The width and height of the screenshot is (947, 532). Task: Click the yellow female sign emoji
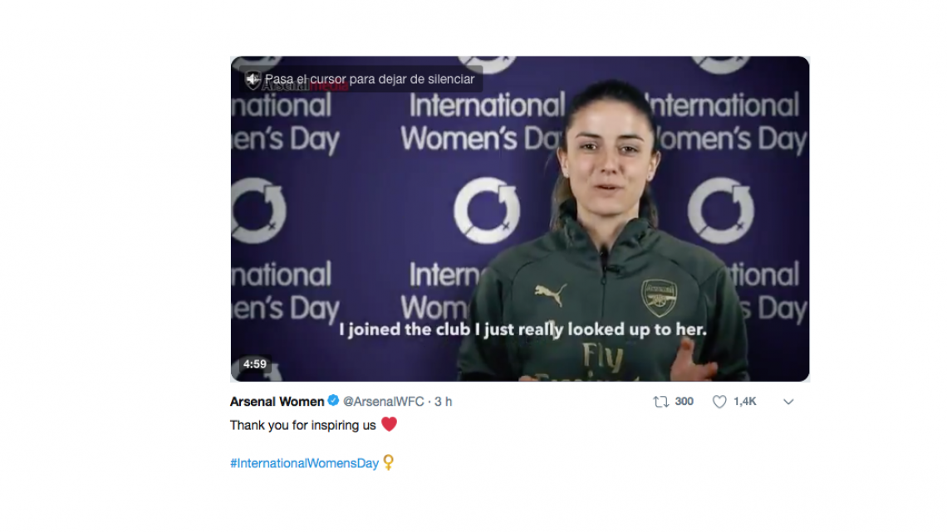[388, 463]
